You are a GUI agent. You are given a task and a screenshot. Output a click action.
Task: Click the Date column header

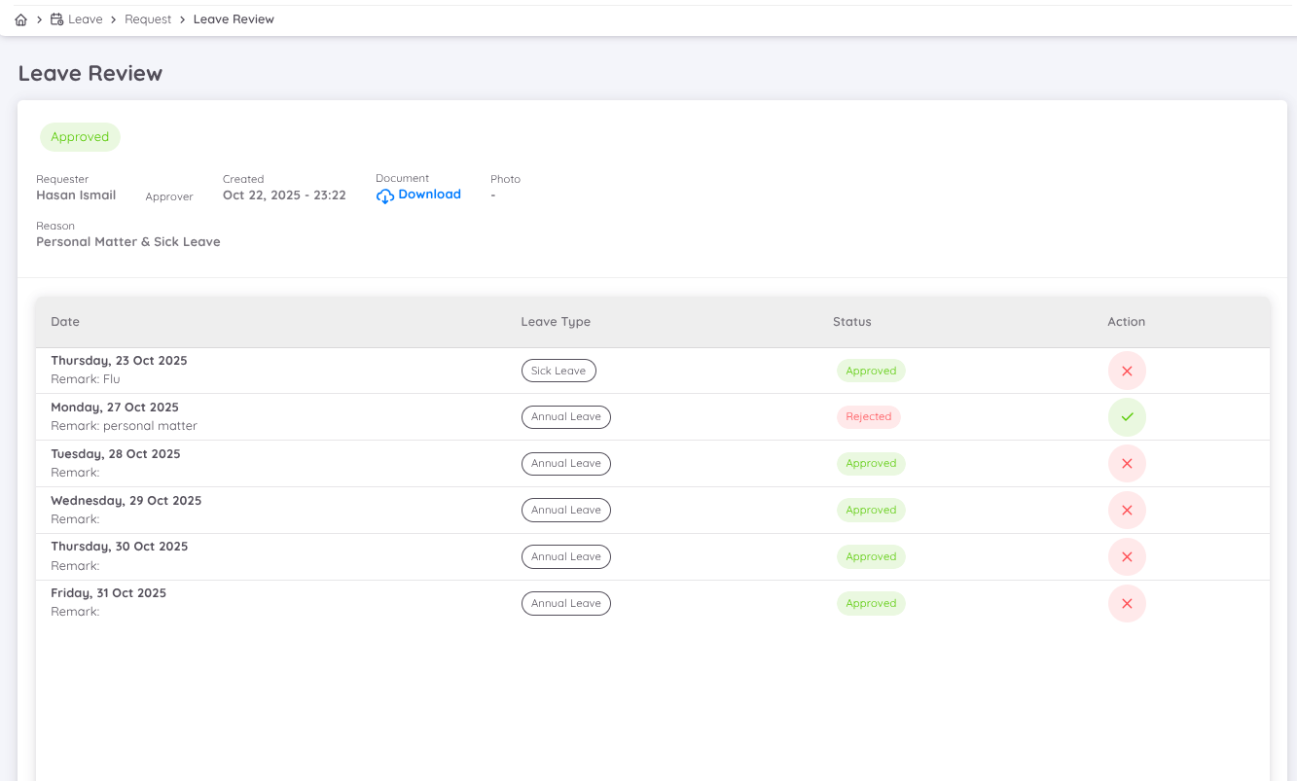pyautogui.click(x=65, y=322)
